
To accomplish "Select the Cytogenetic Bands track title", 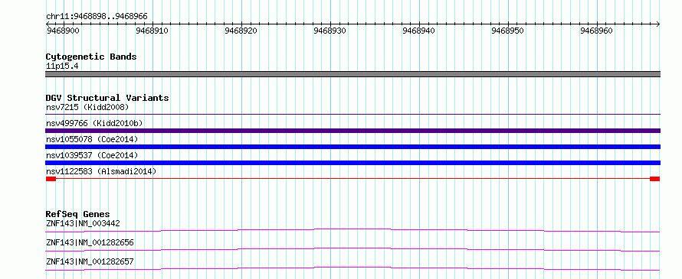I will click(91, 57).
